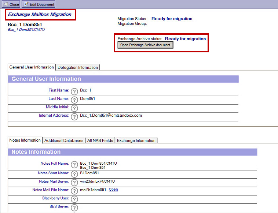Viewport: 278px width, 213px height.
Task: Click the Migration Group label
Action: 132,23
